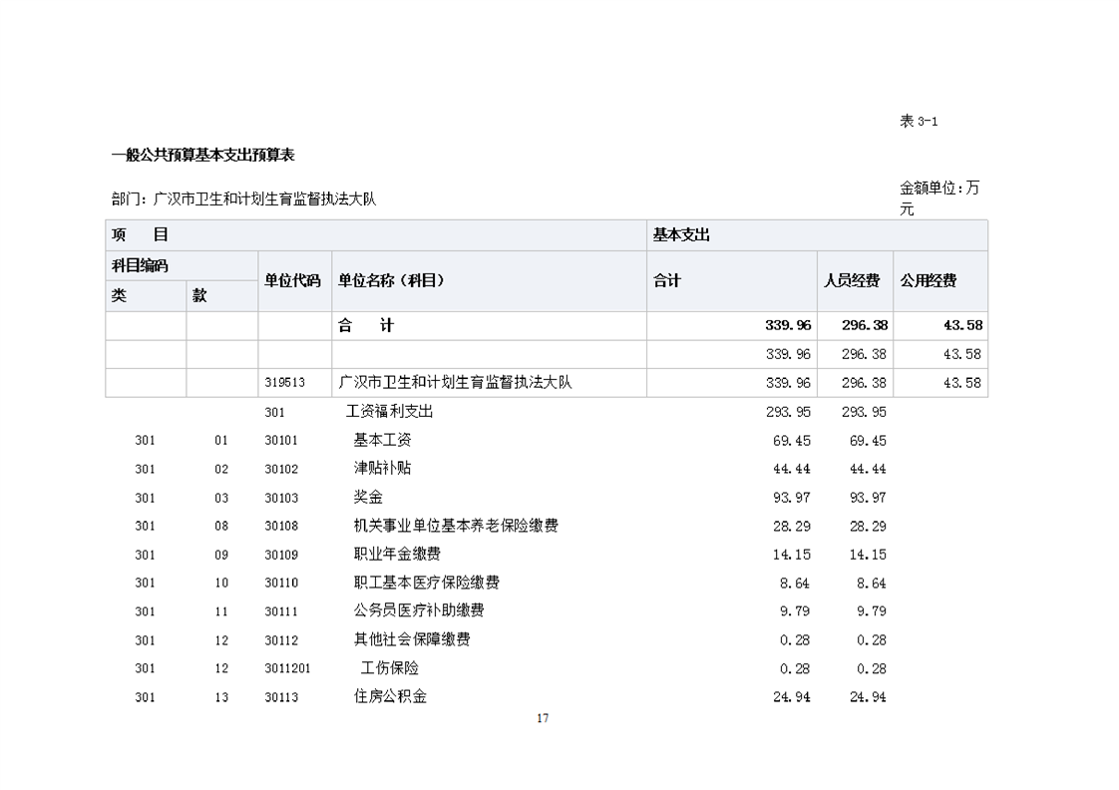Viewport: 1119px width, 790px height.
Task: Click the 工伤保险 row name
Action: (390, 668)
